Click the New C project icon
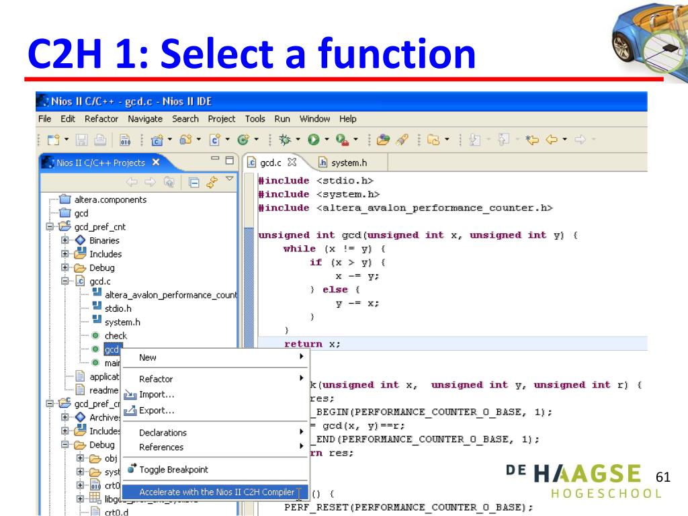 click(157, 140)
